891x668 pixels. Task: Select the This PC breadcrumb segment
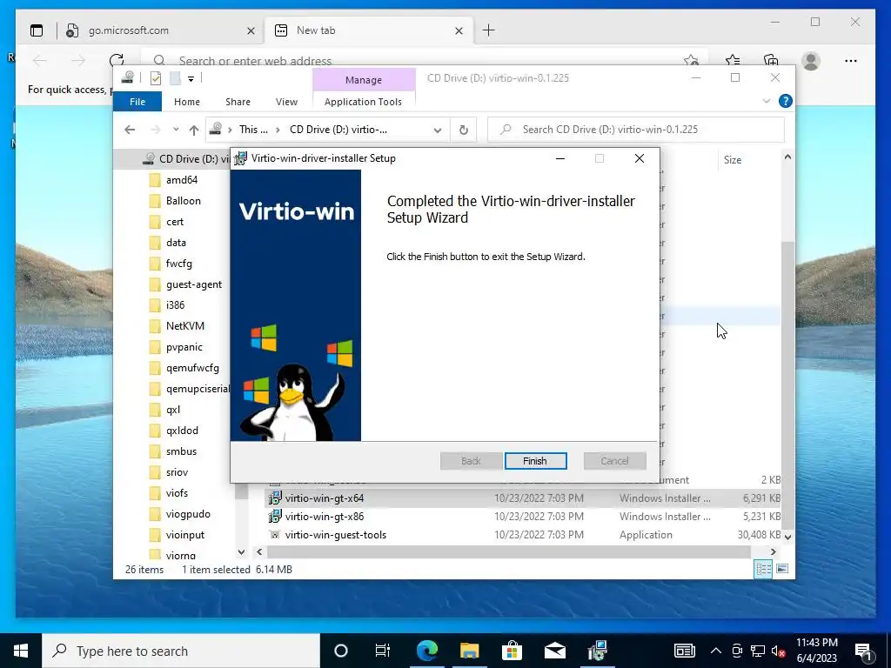pos(253,130)
